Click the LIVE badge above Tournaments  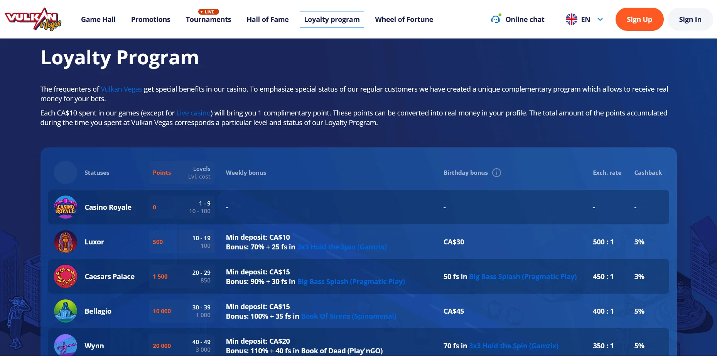click(x=209, y=12)
